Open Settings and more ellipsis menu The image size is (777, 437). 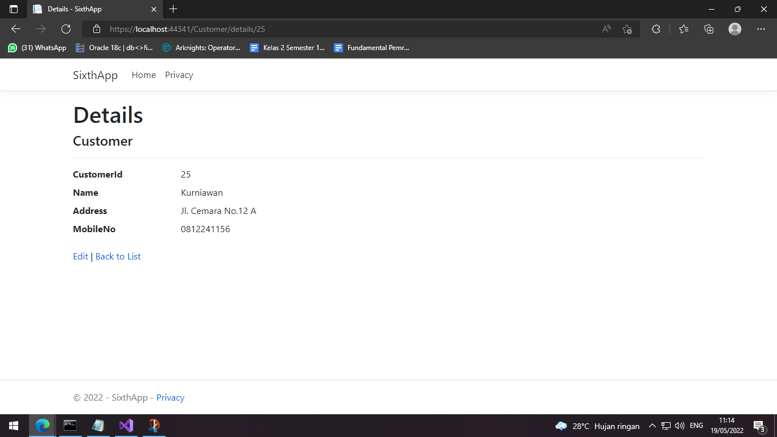pos(761,29)
